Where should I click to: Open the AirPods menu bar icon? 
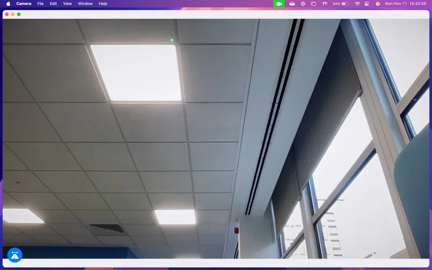[325, 4]
